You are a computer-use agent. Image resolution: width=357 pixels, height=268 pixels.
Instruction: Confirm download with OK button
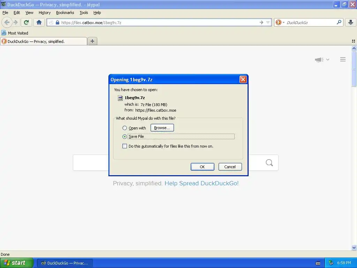tap(203, 167)
